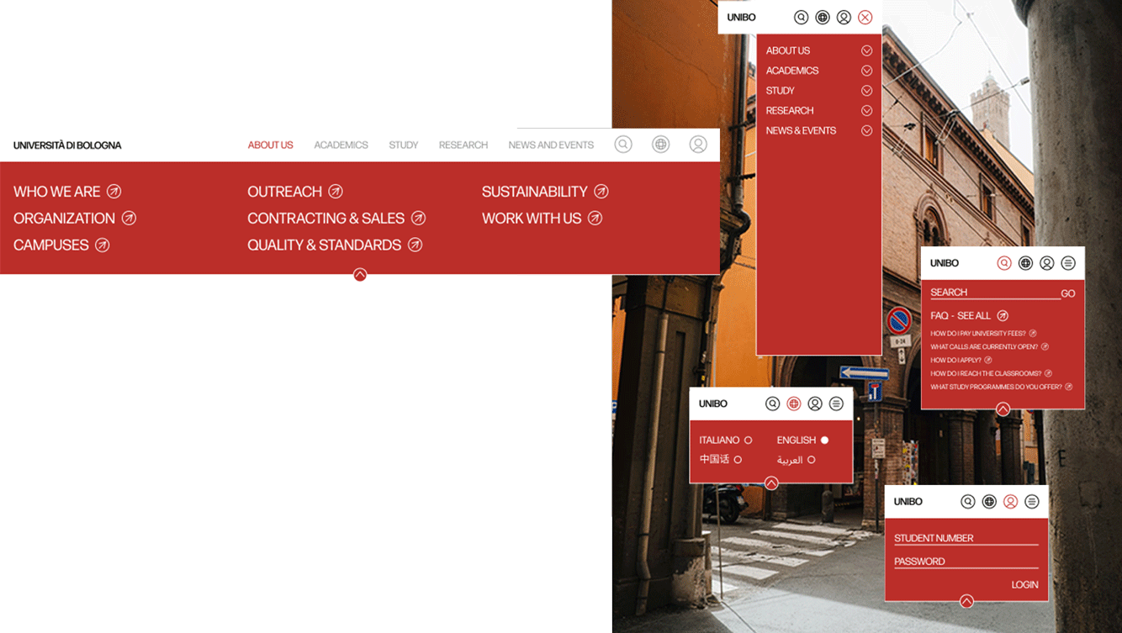The image size is (1122, 633).
Task: Open the CAMPUSES link
Action: tap(61, 245)
